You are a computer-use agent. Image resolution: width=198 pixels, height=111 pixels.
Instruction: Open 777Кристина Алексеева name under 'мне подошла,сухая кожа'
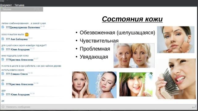(x=19, y=60)
